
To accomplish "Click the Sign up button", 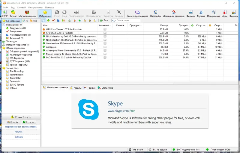I will tap(28, 122).
